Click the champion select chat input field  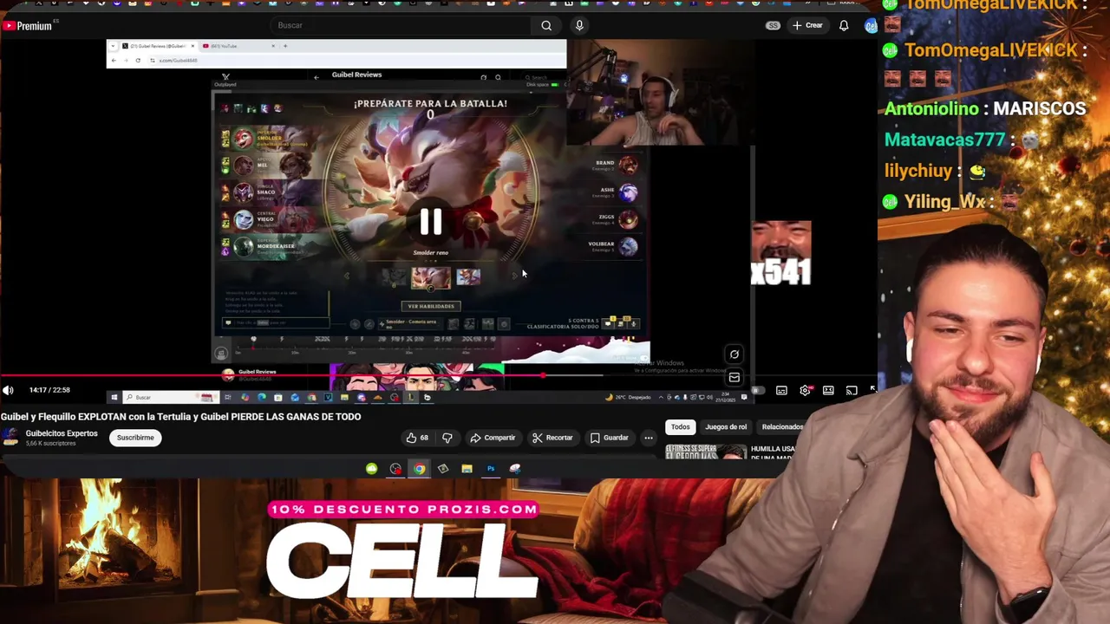276,322
